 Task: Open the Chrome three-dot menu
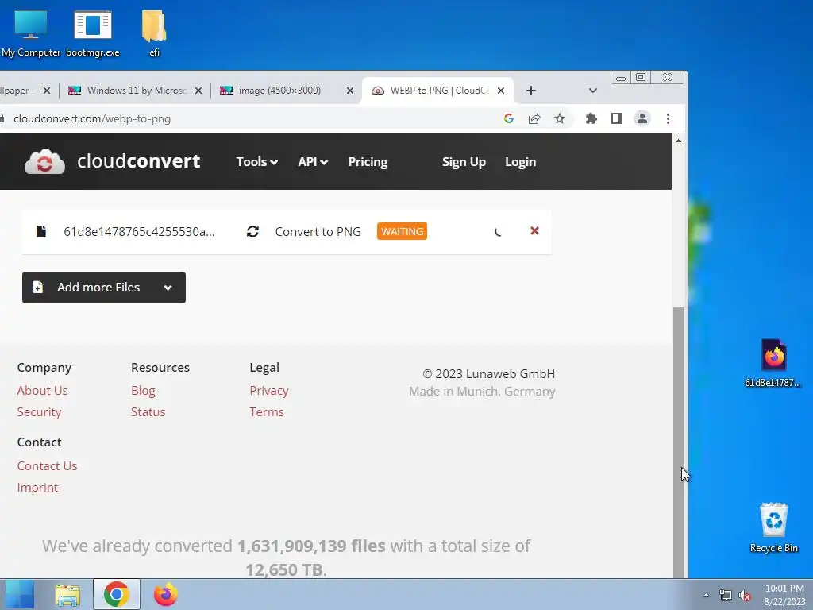click(x=668, y=119)
